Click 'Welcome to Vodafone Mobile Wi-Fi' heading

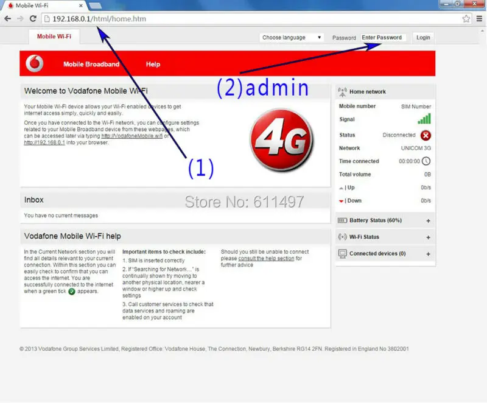pyautogui.click(x=86, y=91)
